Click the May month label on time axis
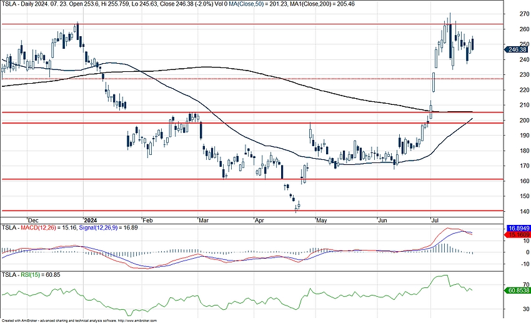Screen dimensions: 531x323 (x=321, y=221)
